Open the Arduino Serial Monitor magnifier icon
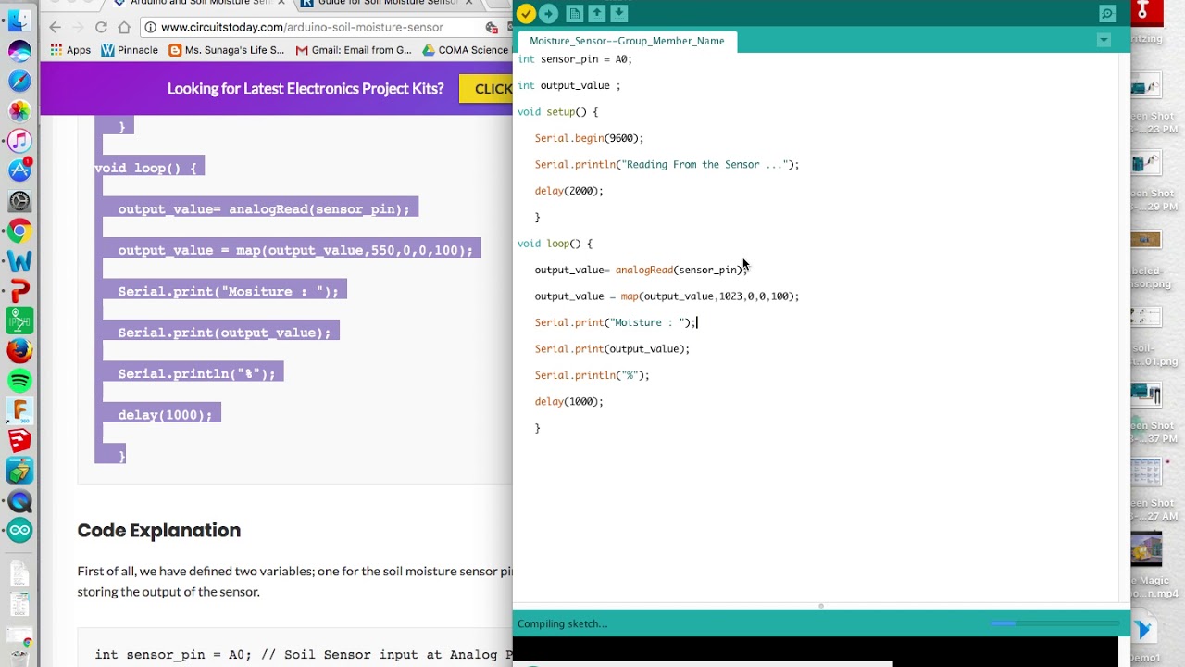This screenshot has width=1185, height=667. tap(1107, 14)
